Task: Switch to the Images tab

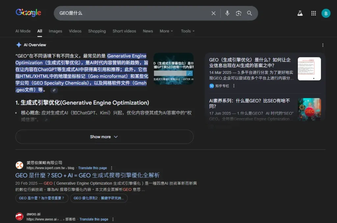Action: [x=55, y=31]
